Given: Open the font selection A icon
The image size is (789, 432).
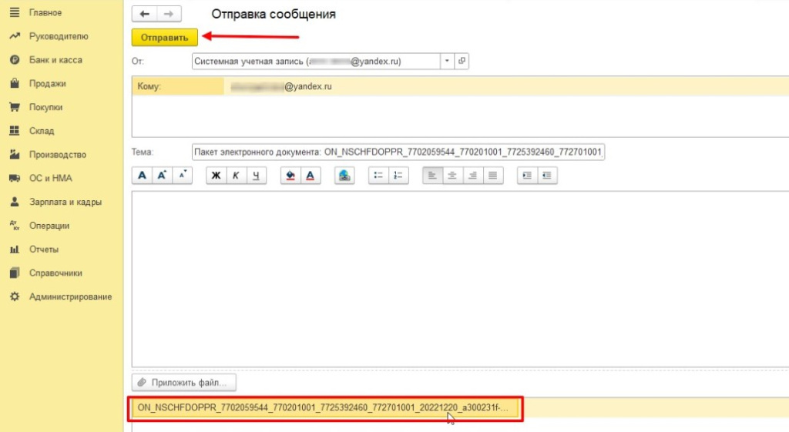Looking at the screenshot, I should pyautogui.click(x=142, y=176).
